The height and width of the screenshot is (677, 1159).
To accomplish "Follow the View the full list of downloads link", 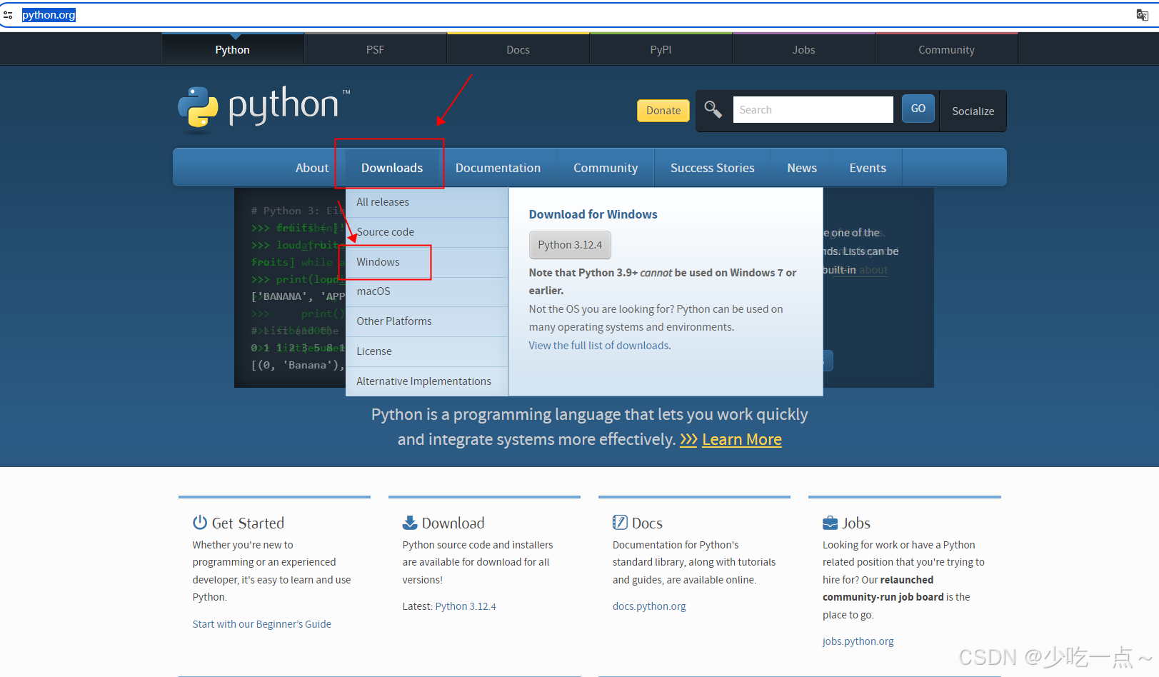I will click(x=600, y=346).
